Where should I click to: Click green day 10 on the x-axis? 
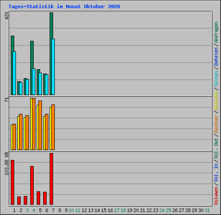[x=71, y=210]
